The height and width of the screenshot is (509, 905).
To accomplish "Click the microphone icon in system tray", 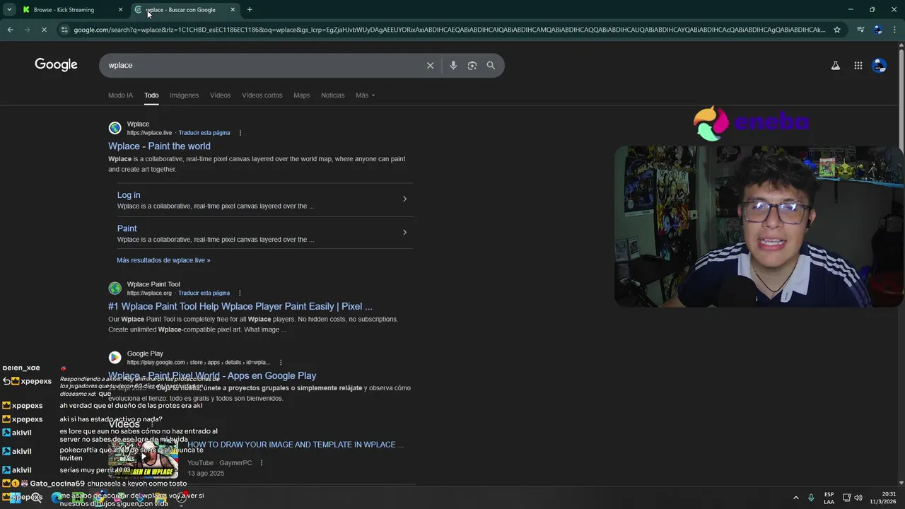I will 811,498.
